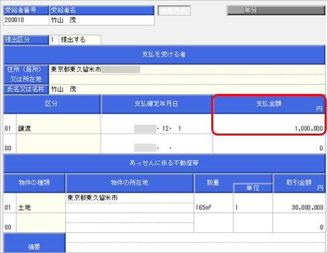Click the 取引金額 value 0 in second property row
Image resolution: width=328 pixels, height=253 pixels.
[x=299, y=223]
